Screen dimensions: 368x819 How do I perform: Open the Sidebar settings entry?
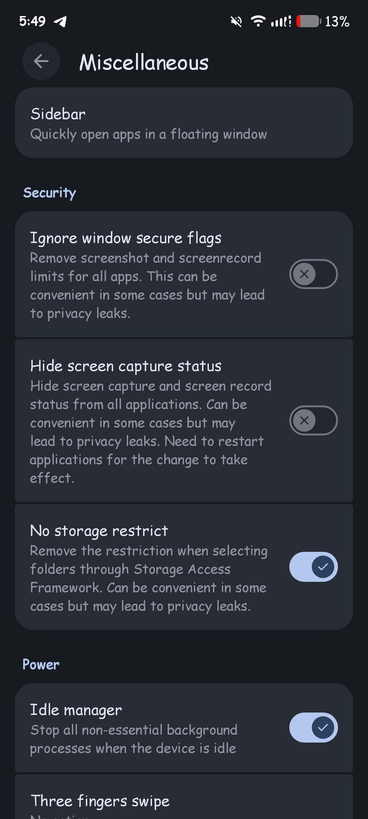pos(184,123)
